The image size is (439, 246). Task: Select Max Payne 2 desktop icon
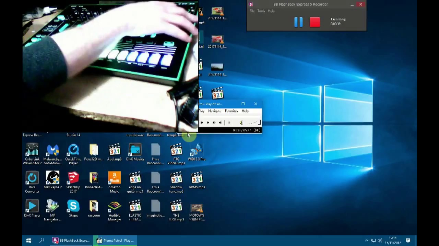click(x=52, y=180)
